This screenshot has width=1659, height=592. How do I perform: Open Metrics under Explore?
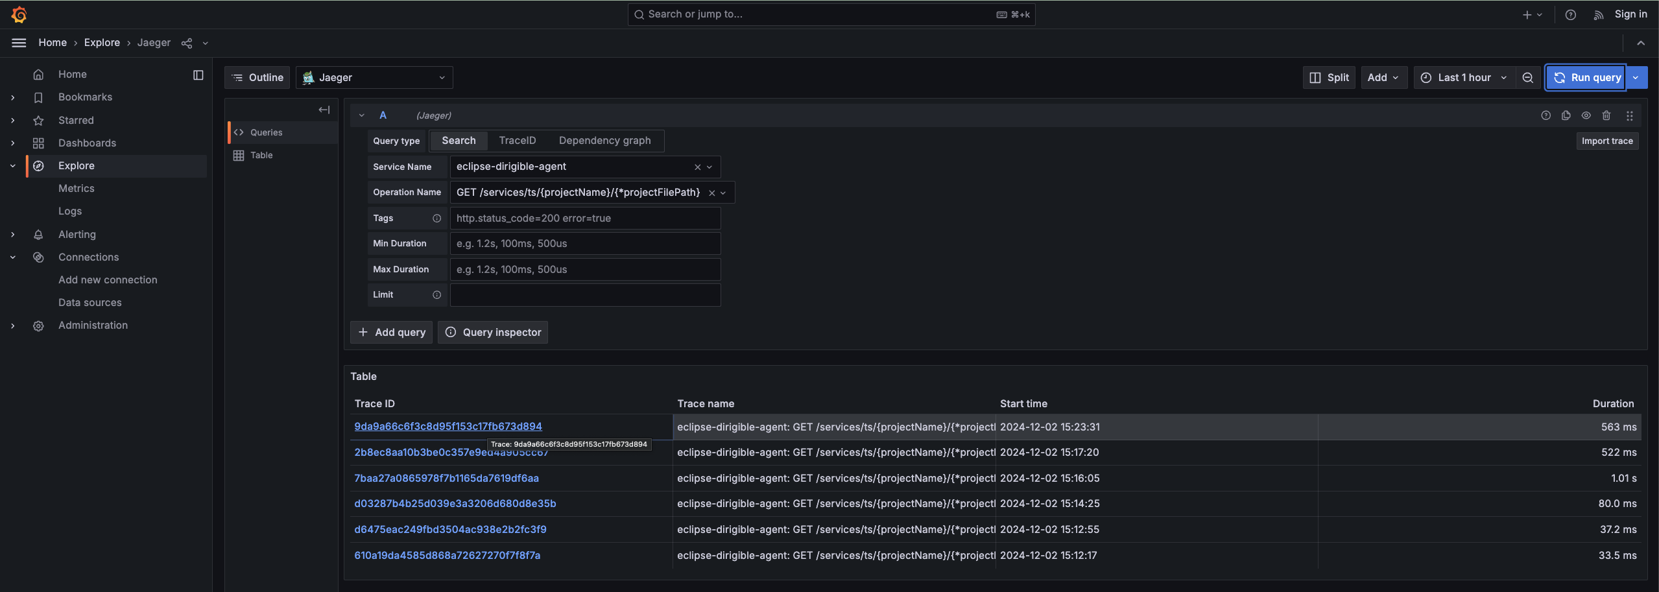77,189
